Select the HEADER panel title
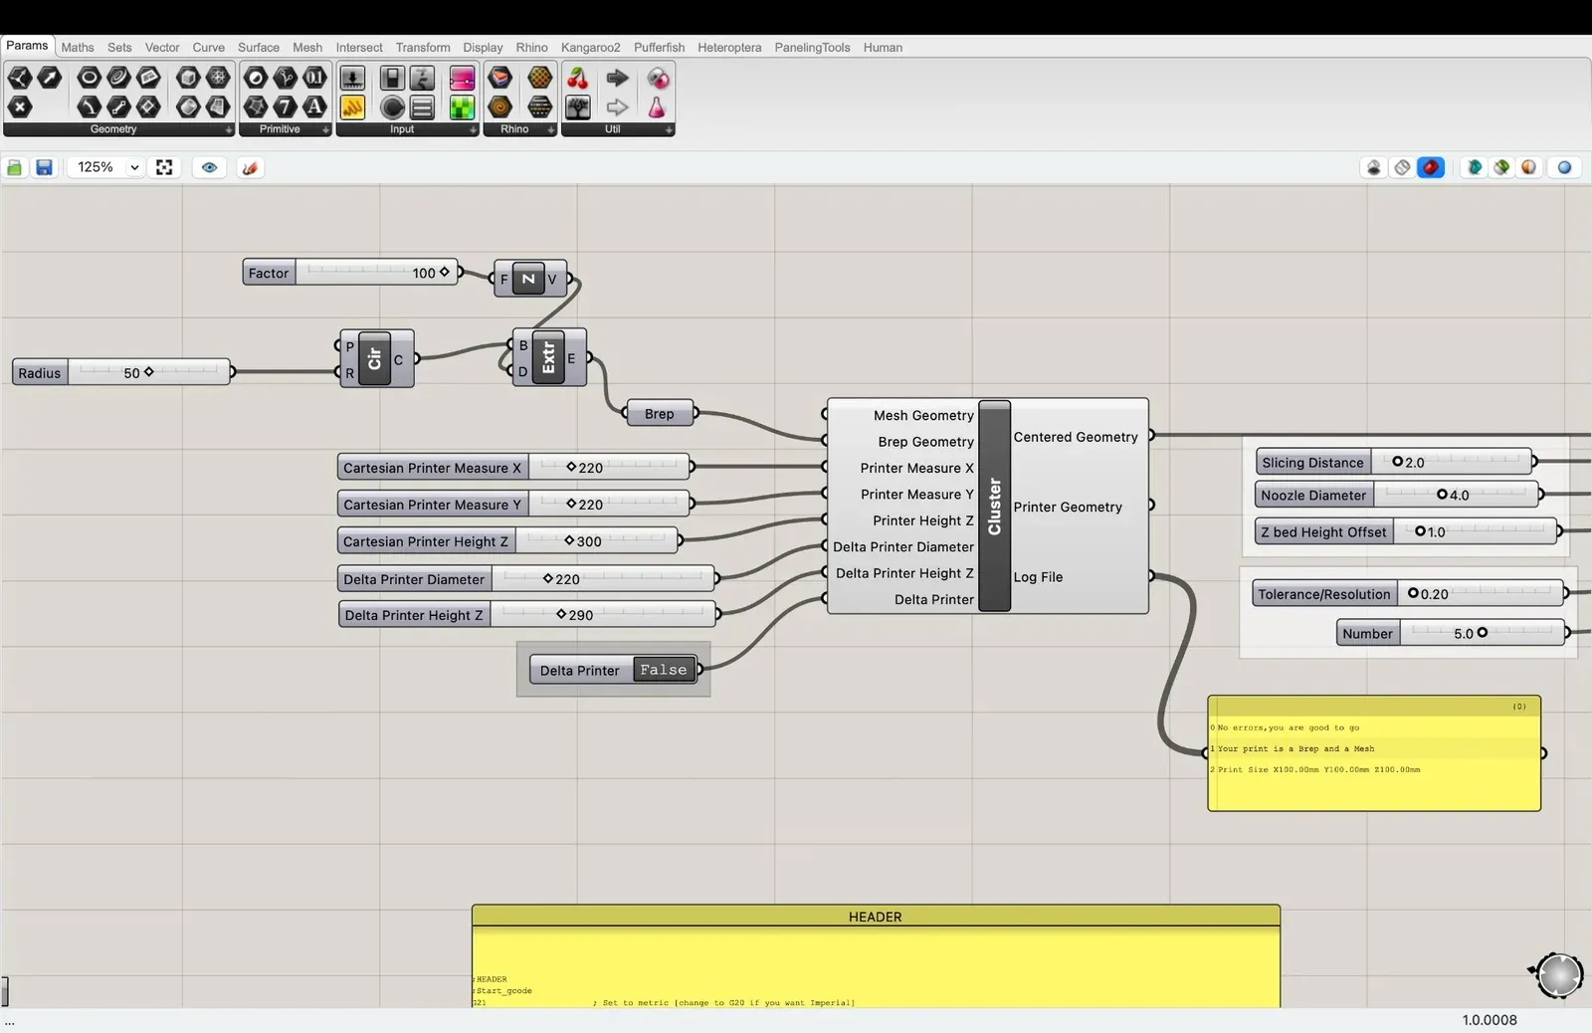 click(876, 917)
